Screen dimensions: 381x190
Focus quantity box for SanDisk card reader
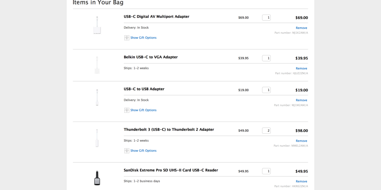click(x=266, y=171)
